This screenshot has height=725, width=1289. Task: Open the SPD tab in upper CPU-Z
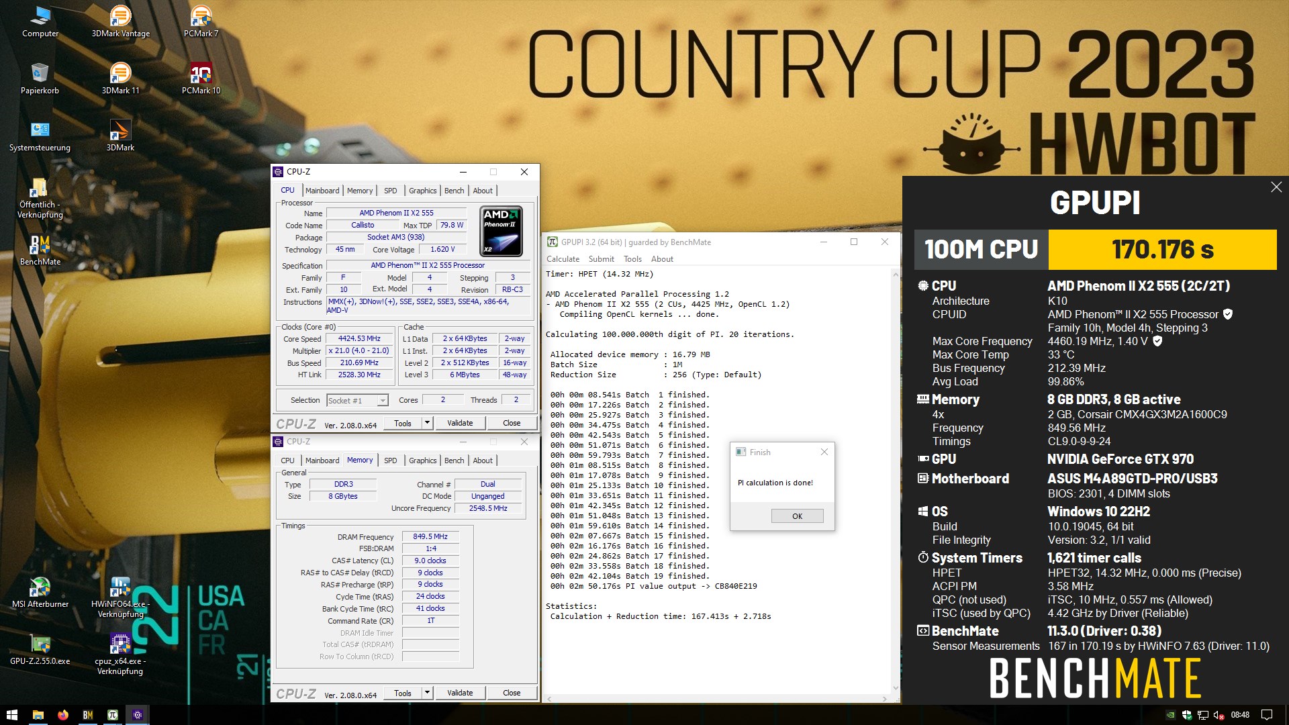[390, 191]
